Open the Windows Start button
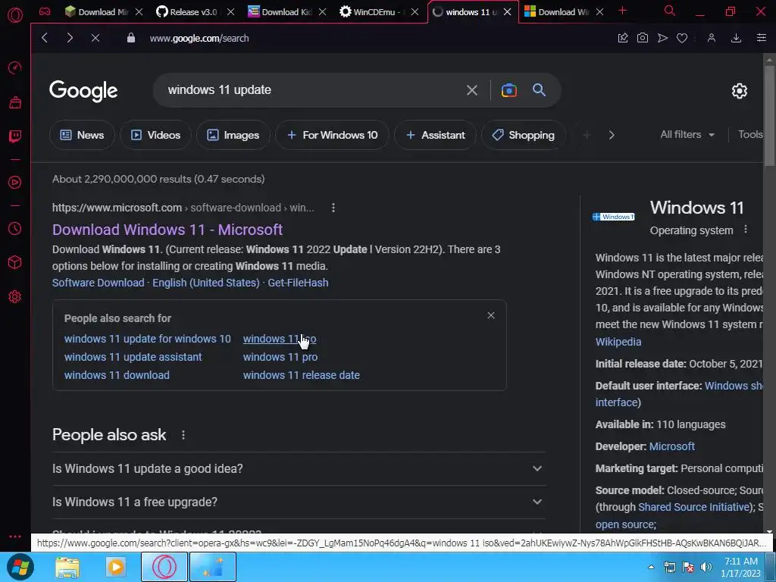This screenshot has width=776, height=582. point(20,567)
